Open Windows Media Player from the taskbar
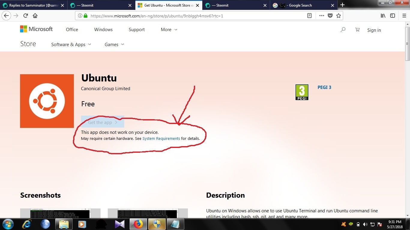Image resolution: width=410 pixels, height=230 pixels. point(82,224)
